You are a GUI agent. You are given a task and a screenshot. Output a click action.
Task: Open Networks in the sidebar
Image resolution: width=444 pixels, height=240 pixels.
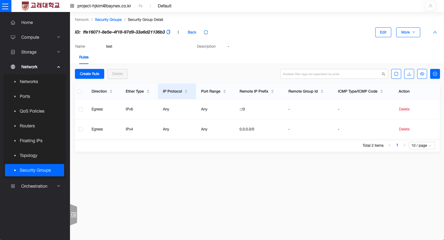(35, 82)
